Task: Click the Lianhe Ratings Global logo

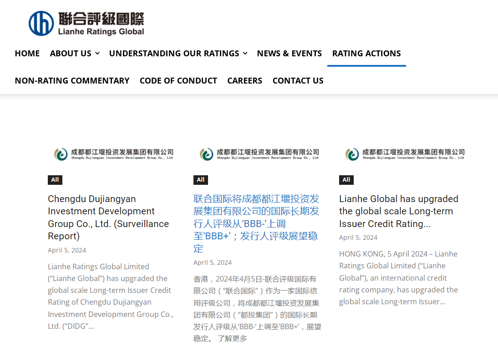Action: coord(86,23)
